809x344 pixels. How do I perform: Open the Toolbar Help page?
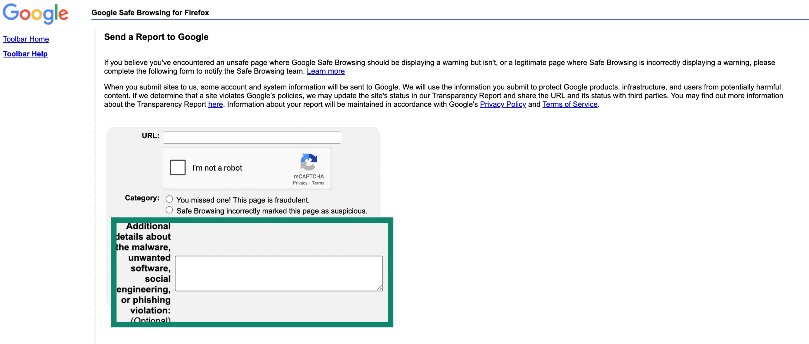tap(25, 54)
